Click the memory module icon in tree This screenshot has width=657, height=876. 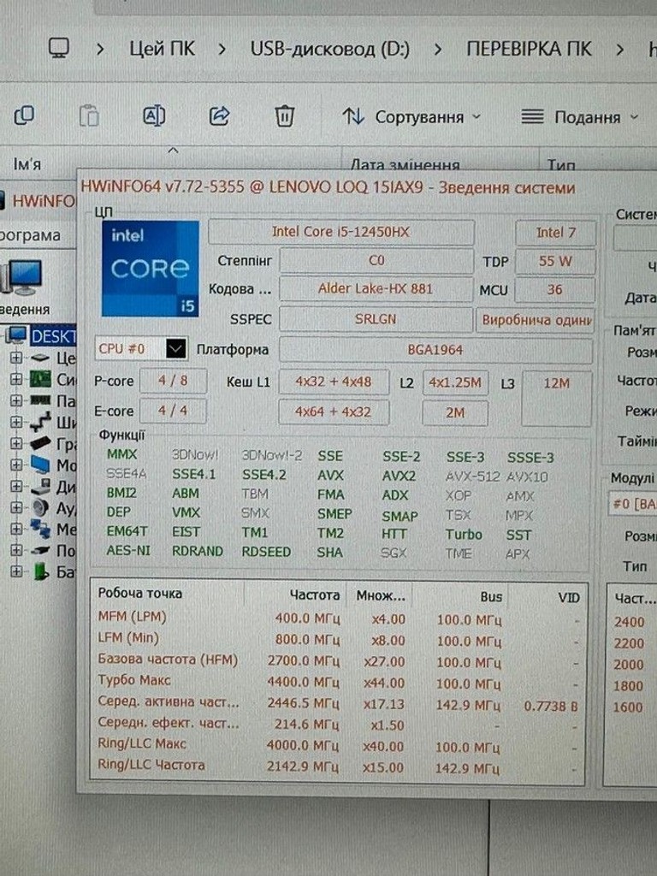pyautogui.click(x=40, y=400)
